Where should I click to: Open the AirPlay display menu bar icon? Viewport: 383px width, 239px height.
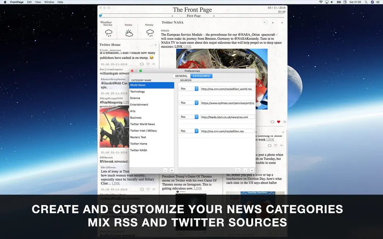coord(327,2)
